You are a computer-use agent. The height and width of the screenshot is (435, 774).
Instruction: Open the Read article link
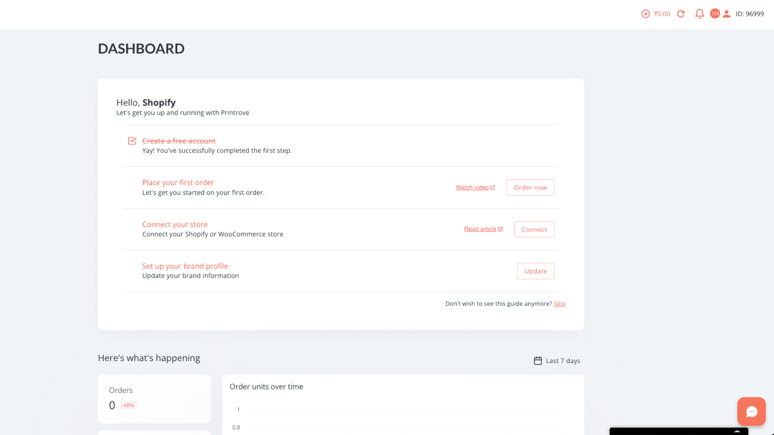pyautogui.click(x=480, y=229)
